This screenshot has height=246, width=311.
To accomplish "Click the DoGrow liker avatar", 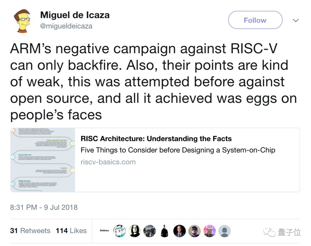I will click(x=104, y=231).
